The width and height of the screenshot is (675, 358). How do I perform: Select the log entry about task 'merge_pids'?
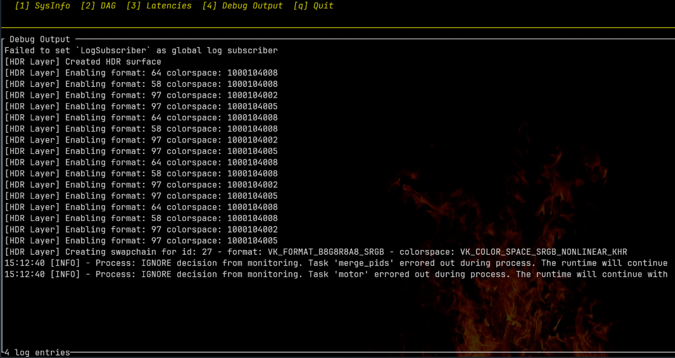pyautogui.click(x=336, y=263)
